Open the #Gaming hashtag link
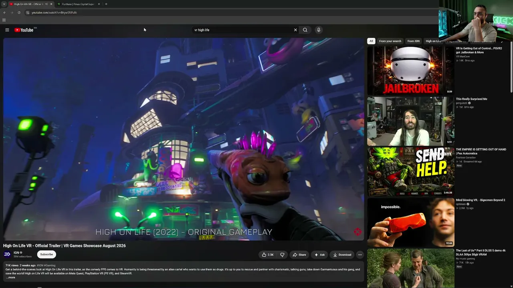Image resolution: width=513 pixels, height=288 pixels. 50,266
